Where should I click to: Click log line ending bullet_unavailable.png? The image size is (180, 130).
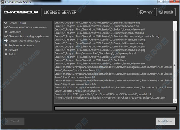(x=107, y=36)
